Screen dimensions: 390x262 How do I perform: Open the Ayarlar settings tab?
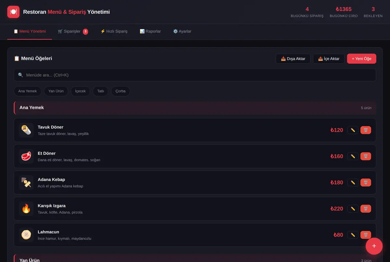182,32
